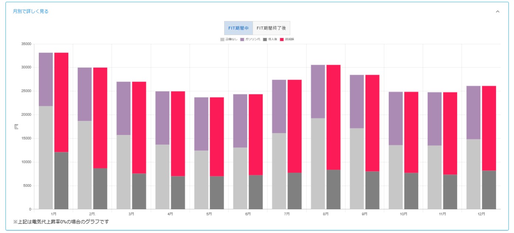Select the 4月 red 削減額 bar segment

point(178,134)
